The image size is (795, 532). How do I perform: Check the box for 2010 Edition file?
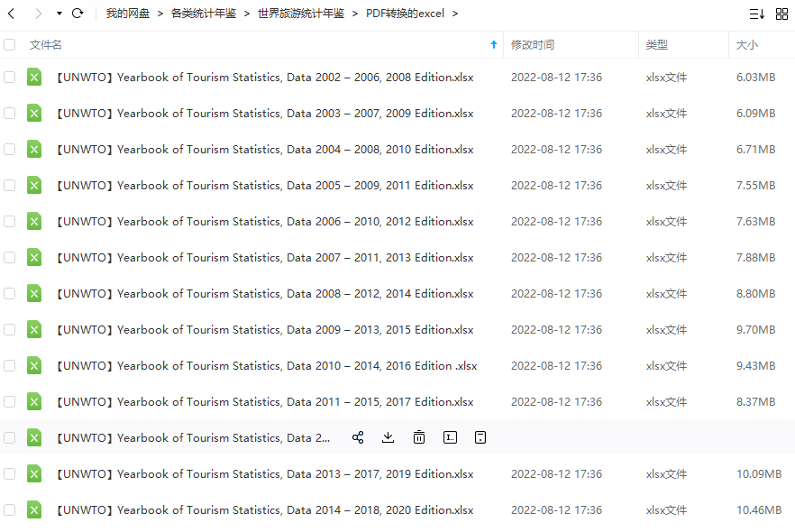pos(10,149)
